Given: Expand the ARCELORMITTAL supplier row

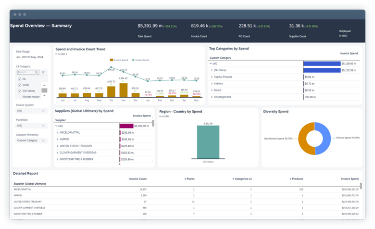Looking at the screenshot, I should pyautogui.click(x=58, y=132).
